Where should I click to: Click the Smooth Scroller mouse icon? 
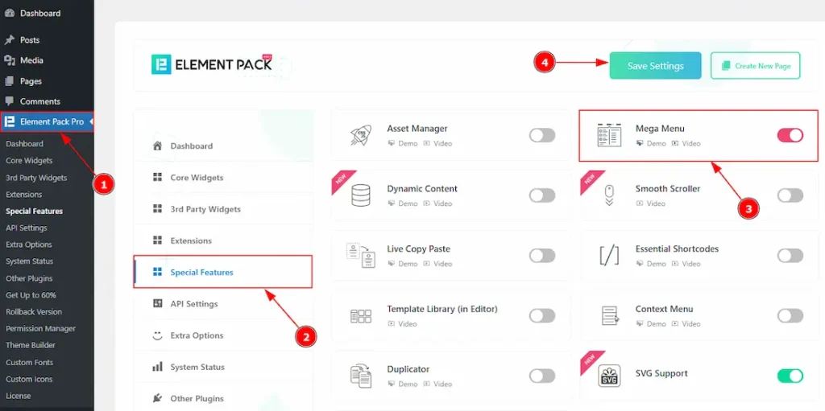pyautogui.click(x=609, y=195)
